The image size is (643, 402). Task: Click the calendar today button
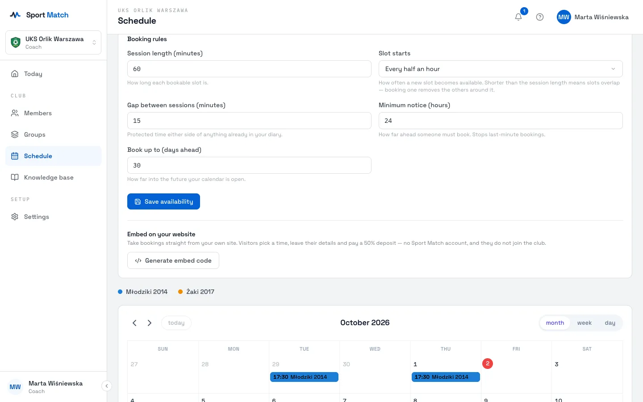pyautogui.click(x=176, y=323)
